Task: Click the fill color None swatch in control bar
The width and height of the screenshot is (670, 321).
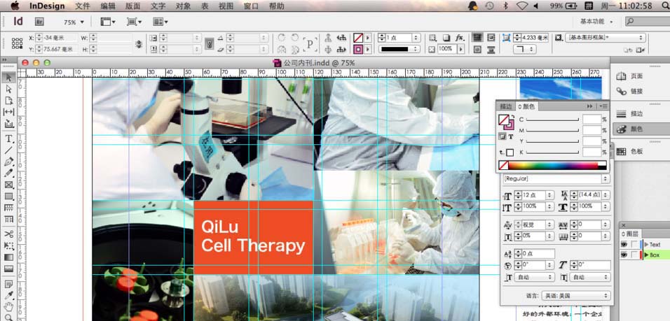Action: tap(358, 38)
